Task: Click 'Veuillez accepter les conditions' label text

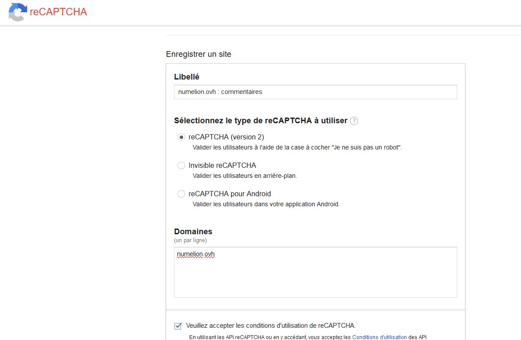Action: (271, 326)
